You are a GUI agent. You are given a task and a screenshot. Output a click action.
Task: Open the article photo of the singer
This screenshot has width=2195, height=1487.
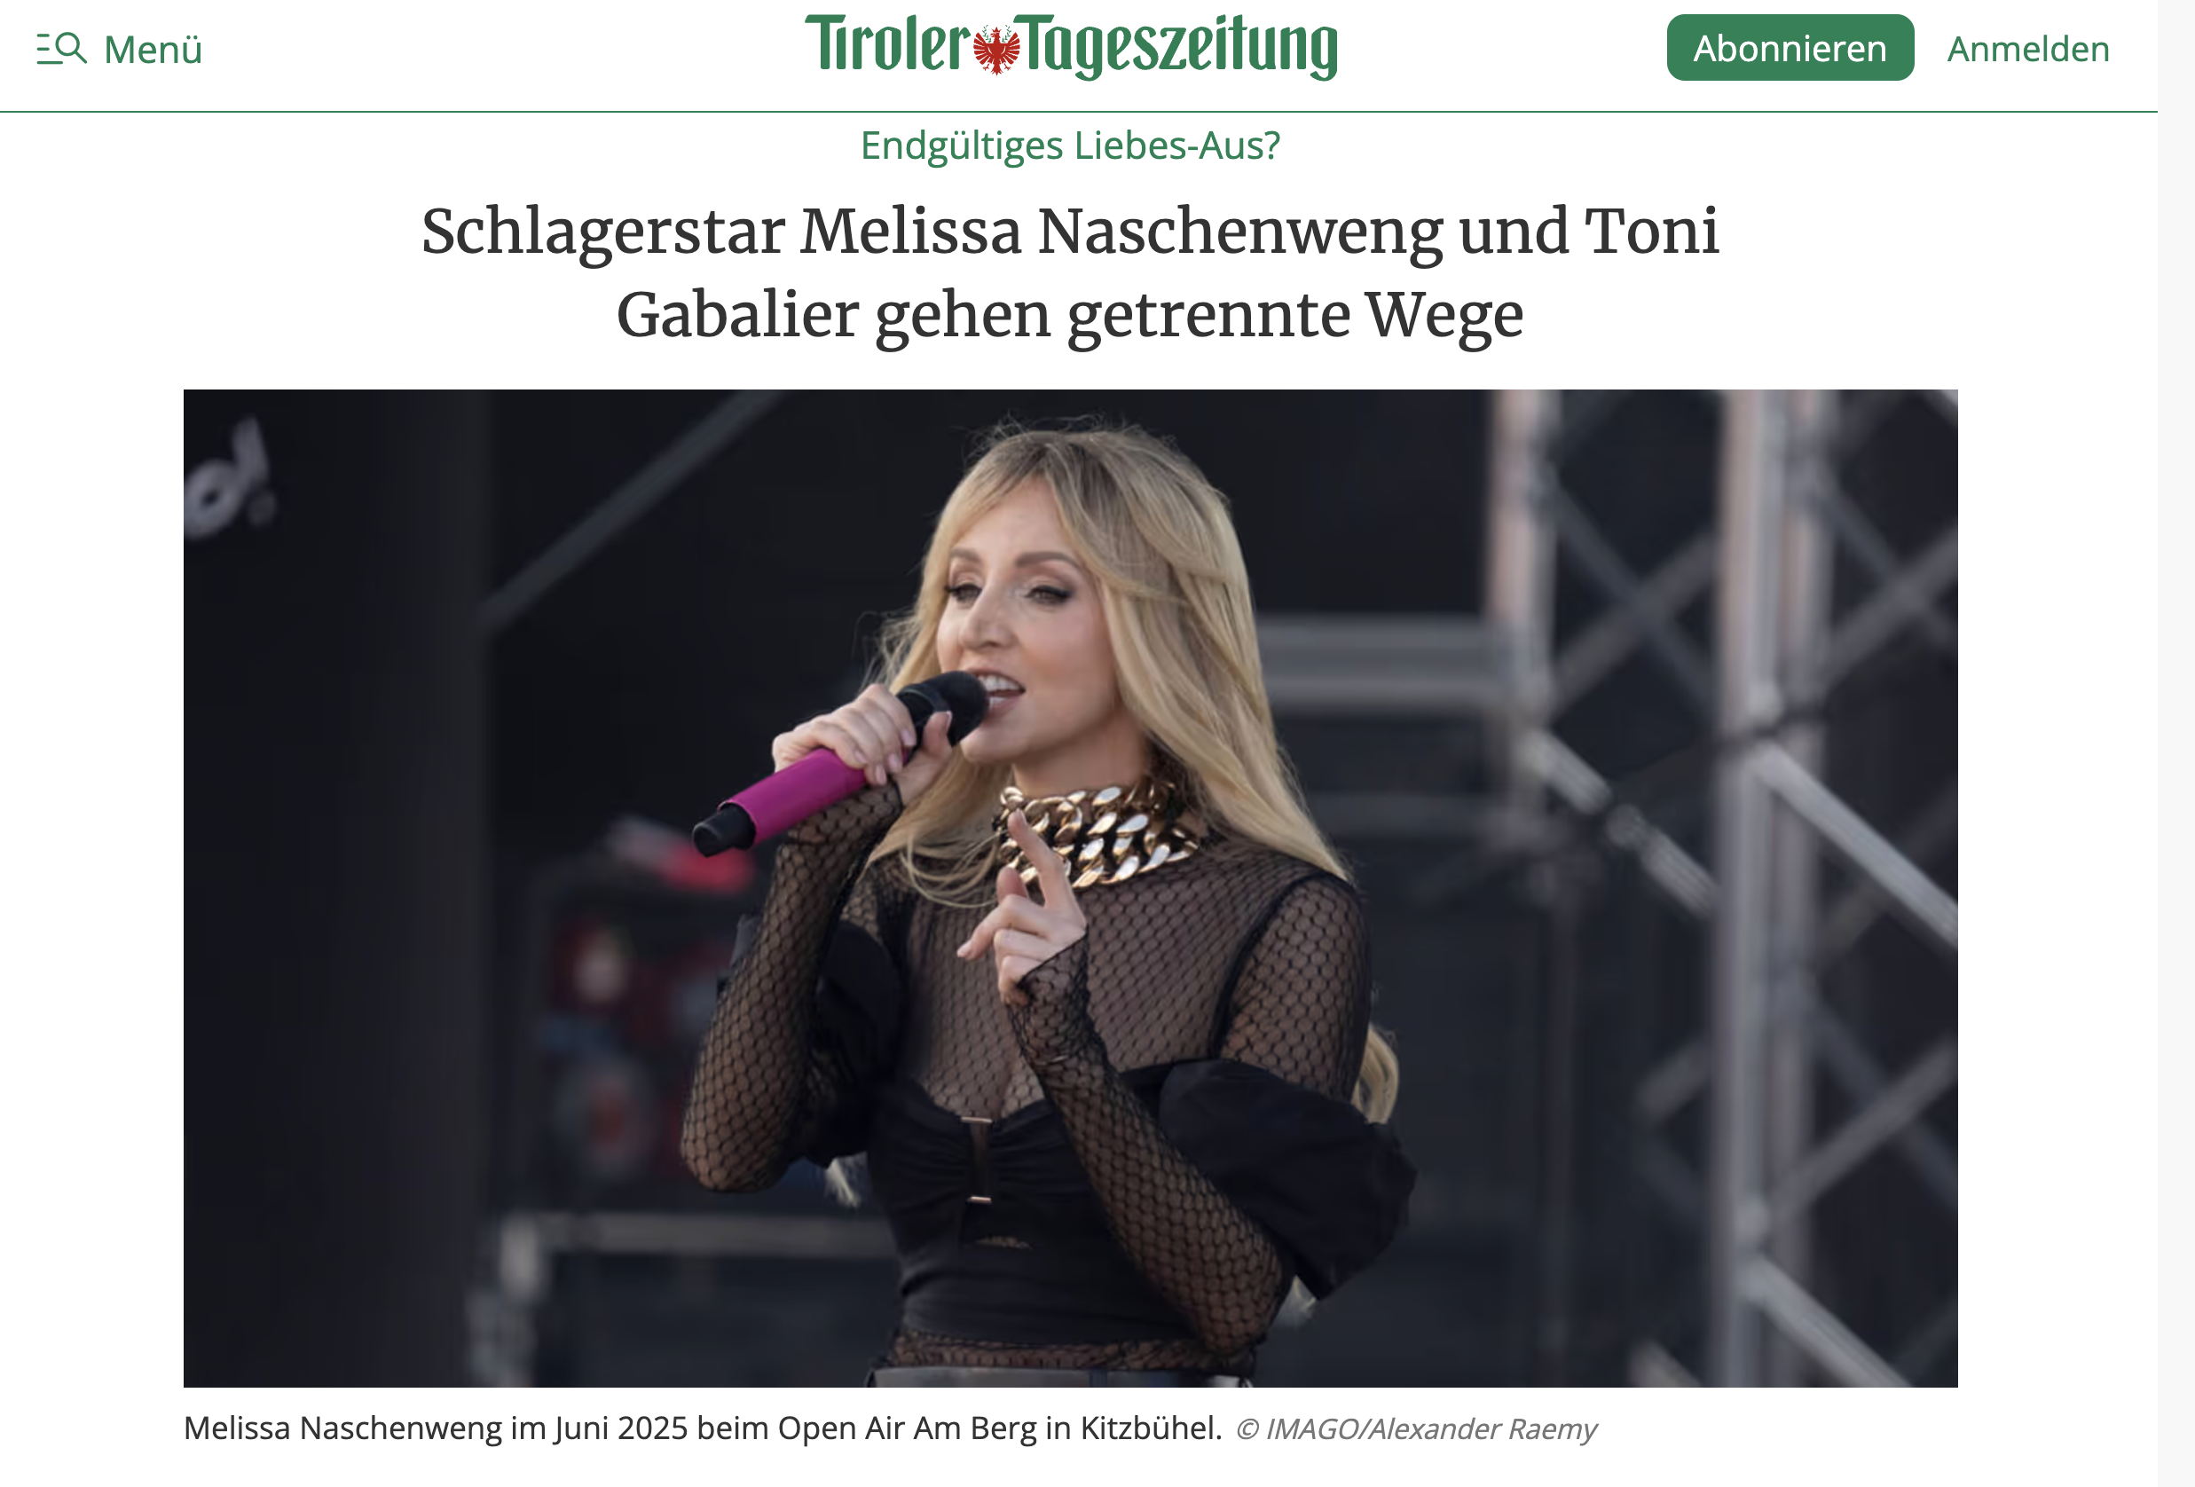pos(1070,888)
